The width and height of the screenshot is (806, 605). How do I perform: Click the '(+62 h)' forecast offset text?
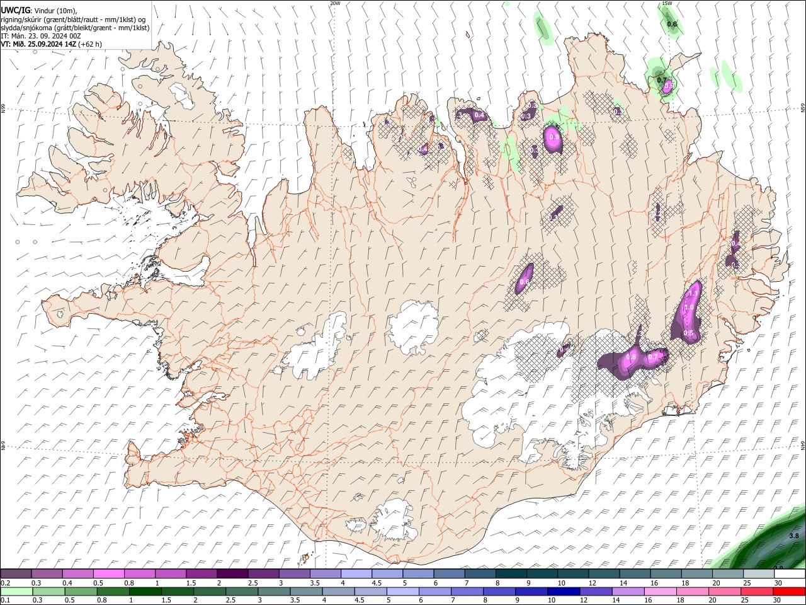pos(91,44)
